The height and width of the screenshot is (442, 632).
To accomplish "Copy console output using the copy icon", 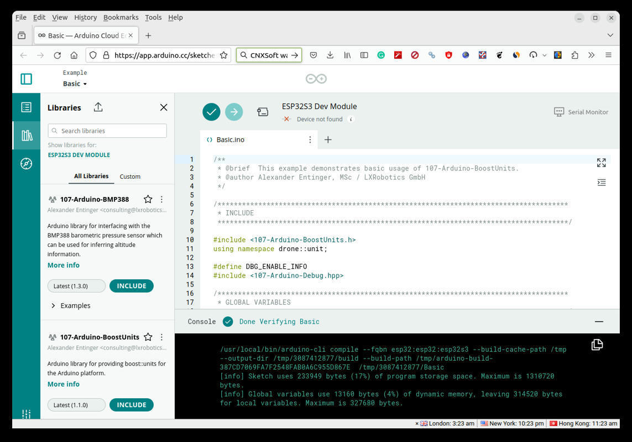I will coord(597,344).
